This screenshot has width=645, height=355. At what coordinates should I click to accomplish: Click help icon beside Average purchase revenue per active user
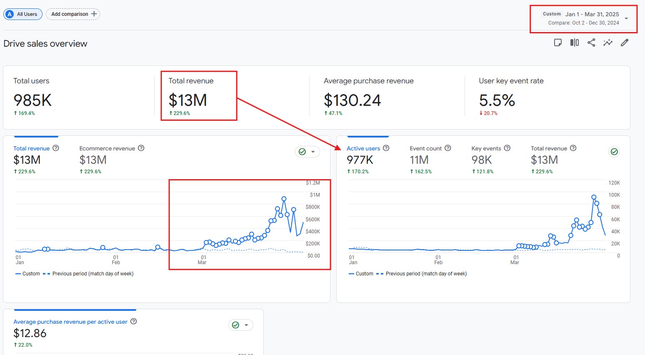134,321
